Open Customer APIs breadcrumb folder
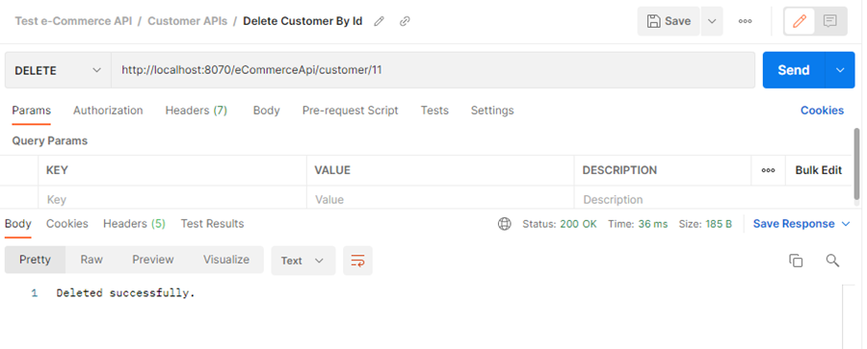The width and height of the screenshot is (867, 349). pos(188,21)
